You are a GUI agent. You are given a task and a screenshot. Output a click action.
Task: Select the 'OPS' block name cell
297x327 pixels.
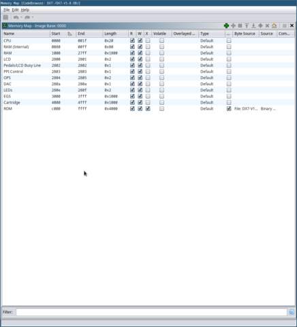[7, 78]
